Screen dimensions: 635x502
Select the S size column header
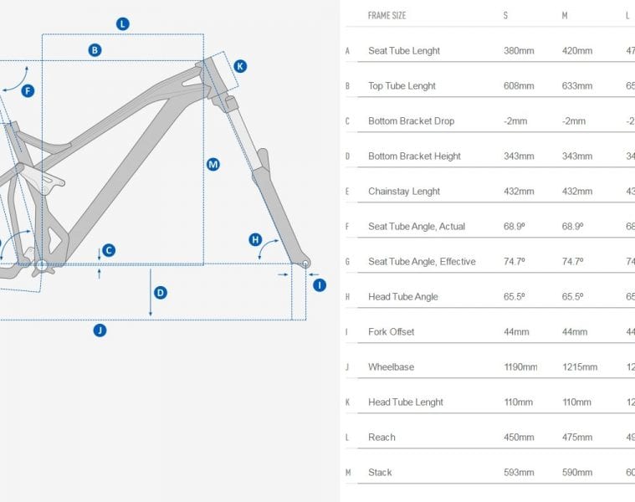point(505,16)
